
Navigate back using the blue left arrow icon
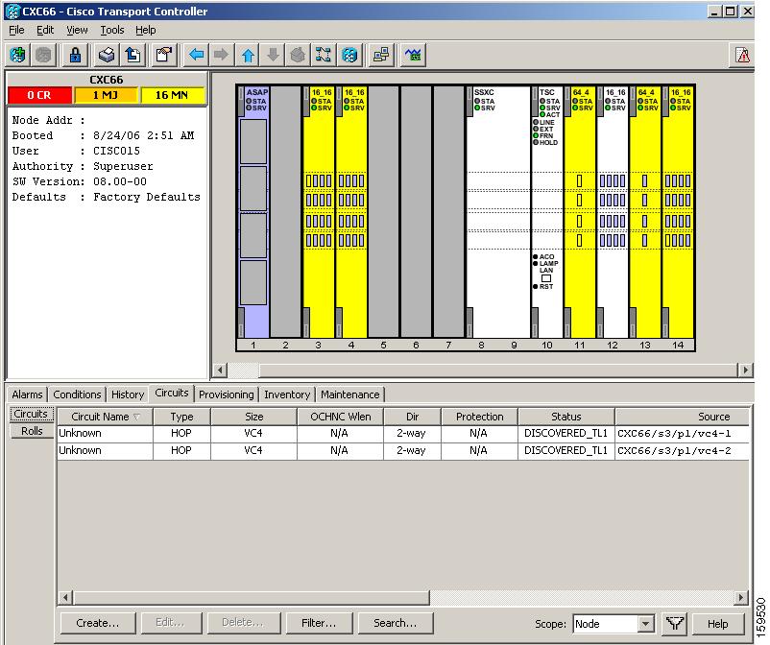[195, 55]
